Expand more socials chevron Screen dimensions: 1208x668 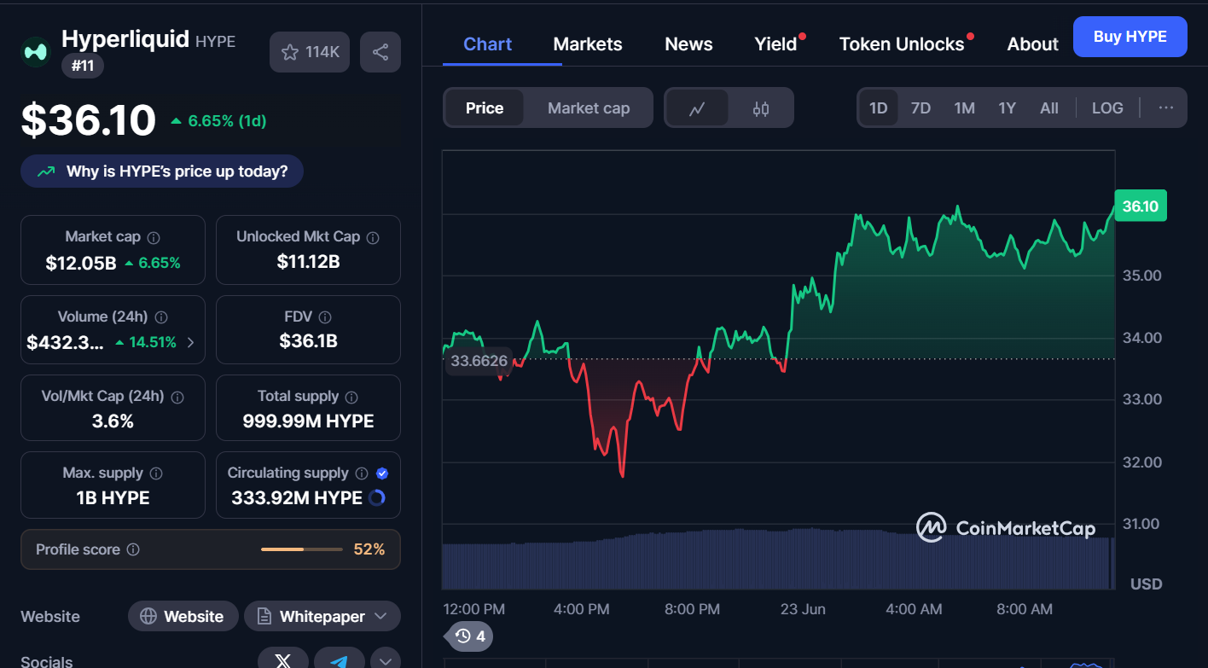(385, 660)
